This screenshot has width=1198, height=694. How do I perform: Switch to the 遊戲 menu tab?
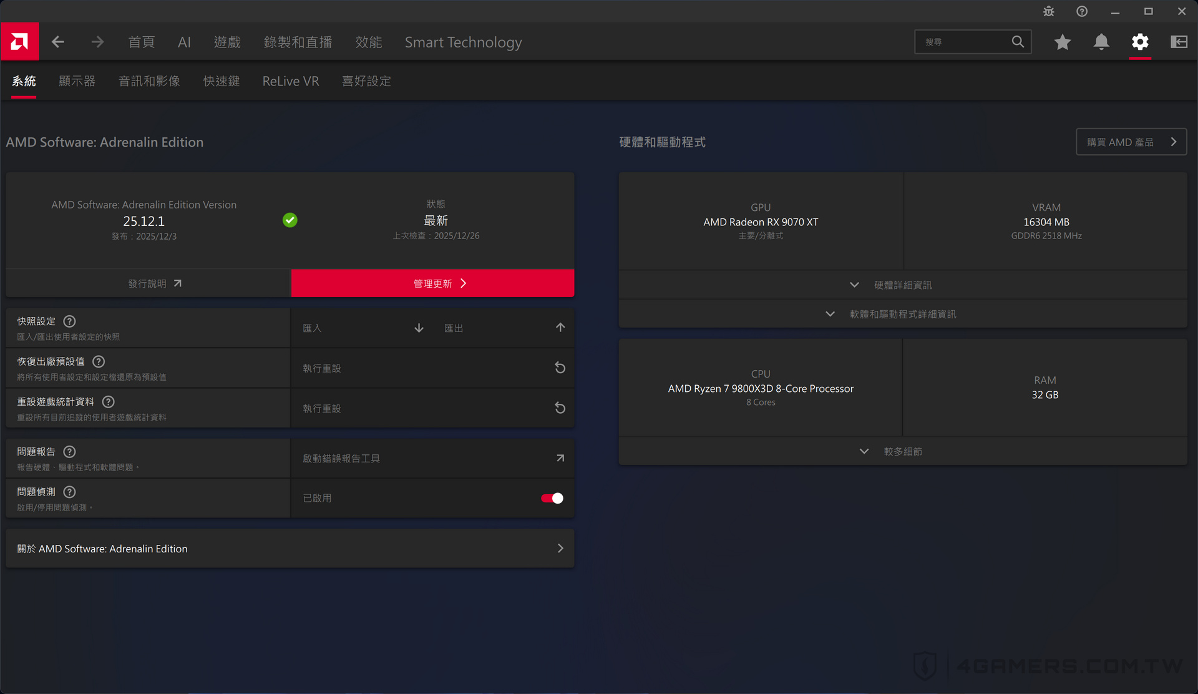[x=227, y=42]
